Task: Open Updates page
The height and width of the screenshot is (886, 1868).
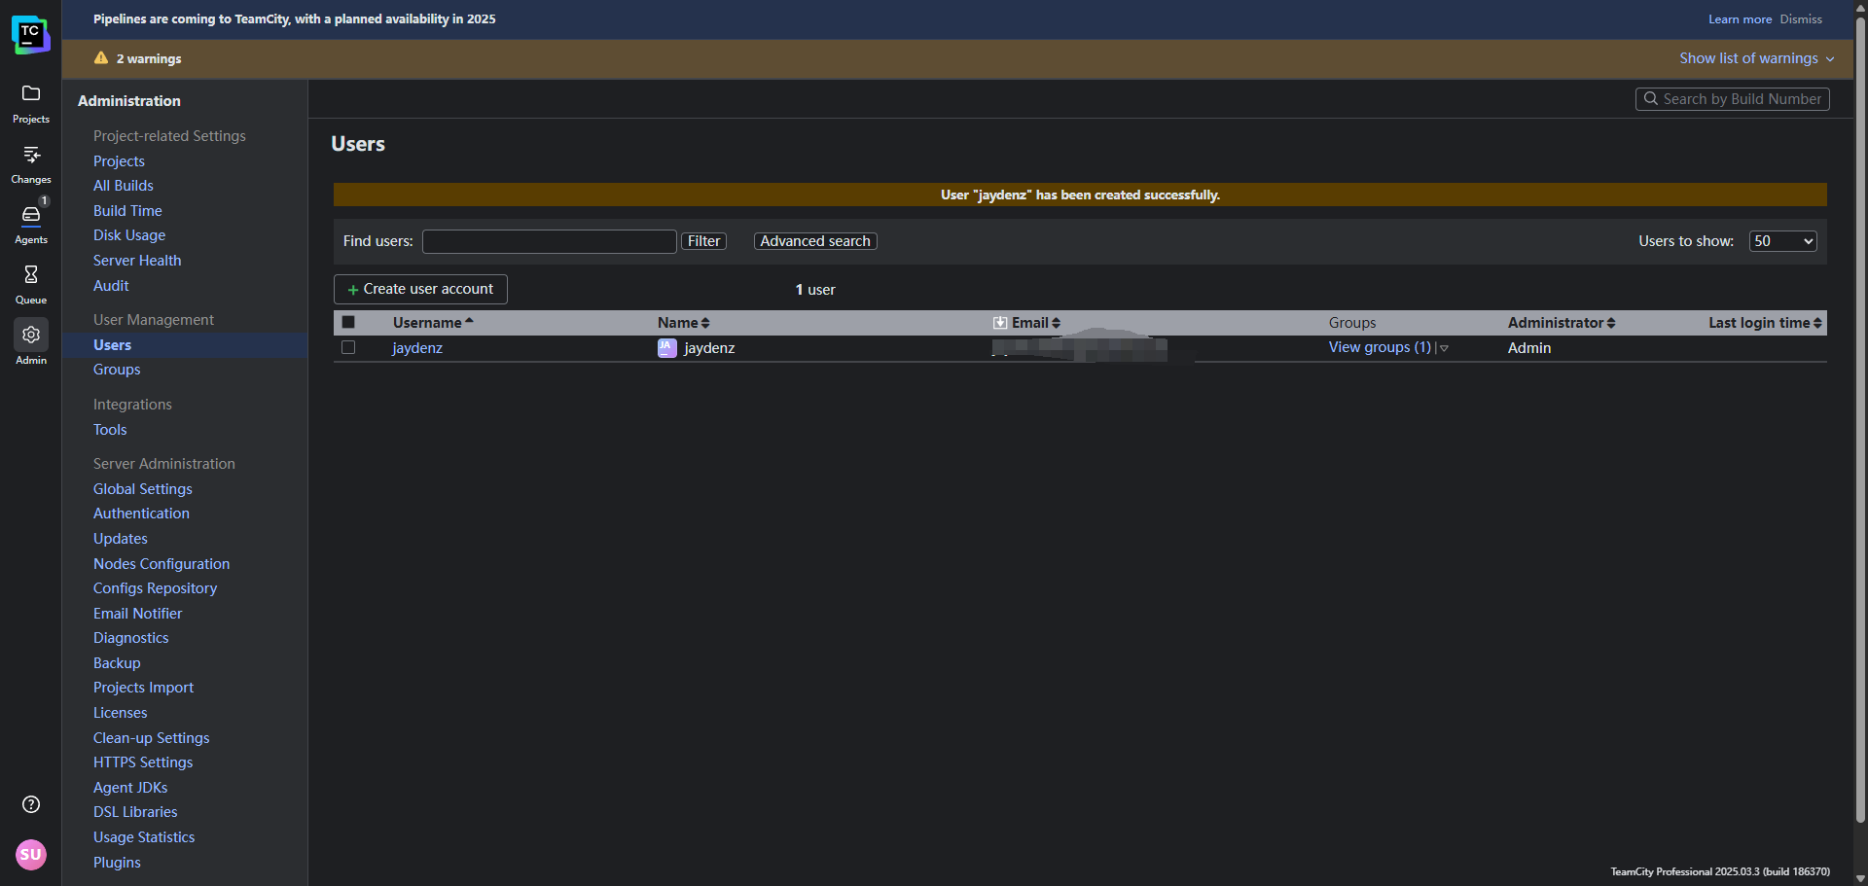Action: pyautogui.click(x=121, y=539)
